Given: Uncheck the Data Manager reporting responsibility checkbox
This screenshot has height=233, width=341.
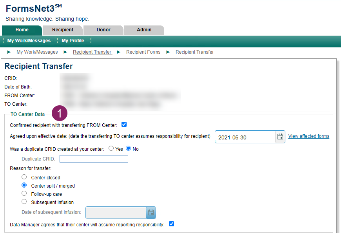Looking at the screenshot, I should 171,224.
